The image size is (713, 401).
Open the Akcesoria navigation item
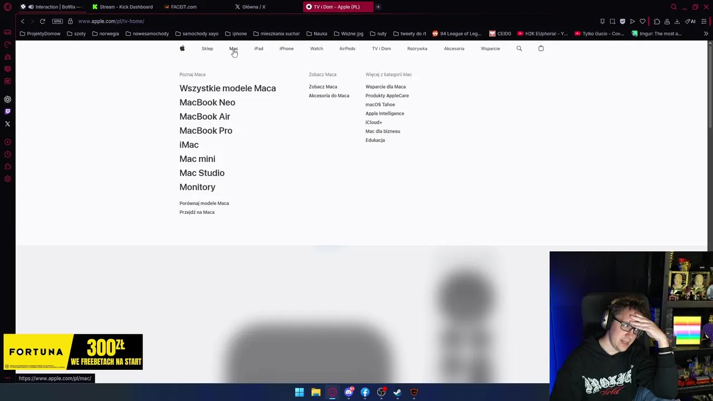tap(454, 48)
